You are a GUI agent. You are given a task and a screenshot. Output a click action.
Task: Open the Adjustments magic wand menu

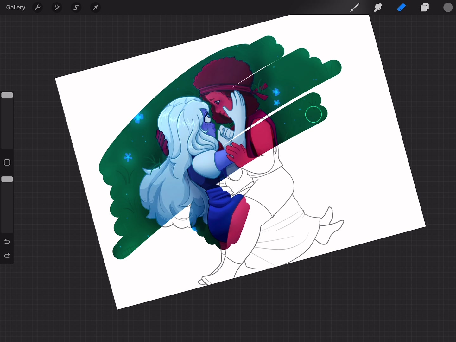[57, 7]
